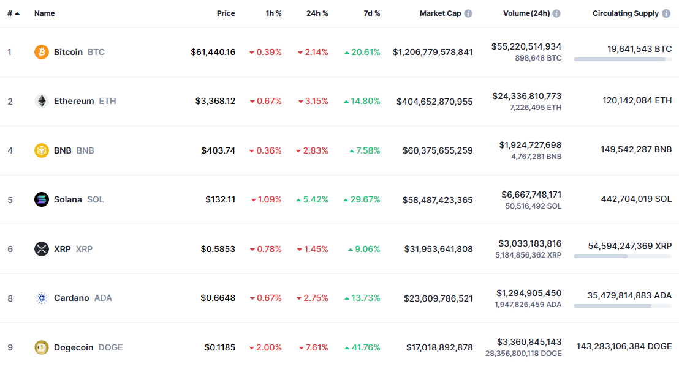Click the Bitcoin coin logo icon
Viewport: 679px width, 367px height.
point(42,52)
